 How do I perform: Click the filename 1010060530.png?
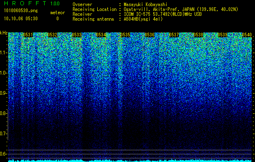click(x=21, y=11)
